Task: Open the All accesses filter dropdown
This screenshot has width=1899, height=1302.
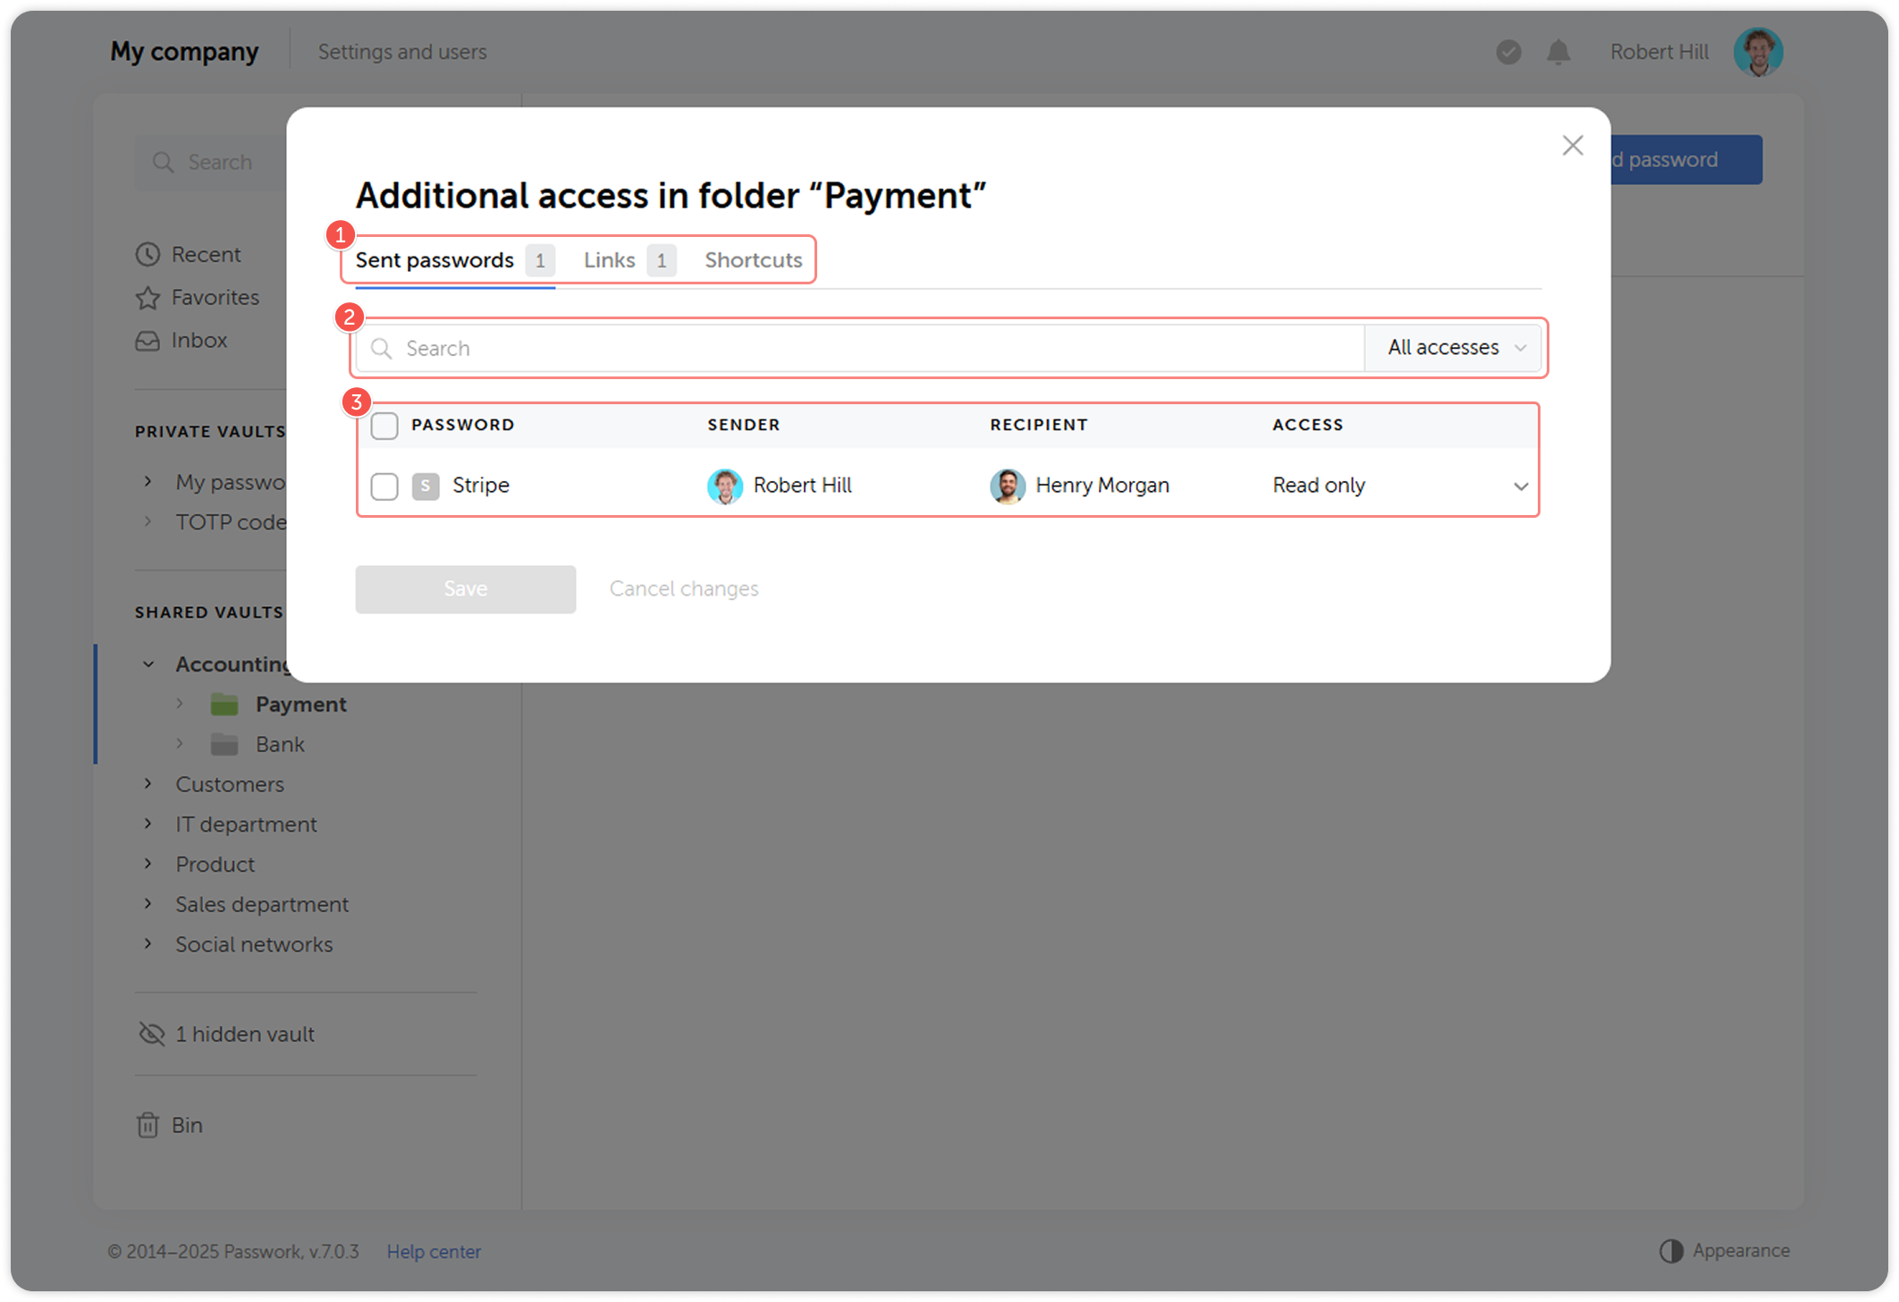Action: pos(1453,348)
